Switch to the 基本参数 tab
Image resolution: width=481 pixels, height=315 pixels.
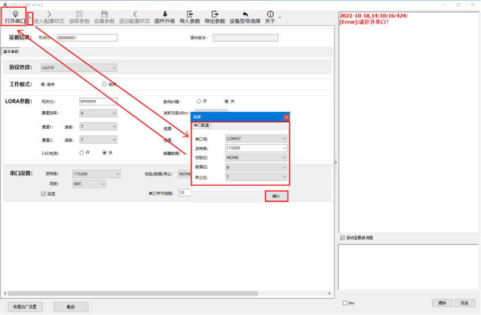coord(11,52)
